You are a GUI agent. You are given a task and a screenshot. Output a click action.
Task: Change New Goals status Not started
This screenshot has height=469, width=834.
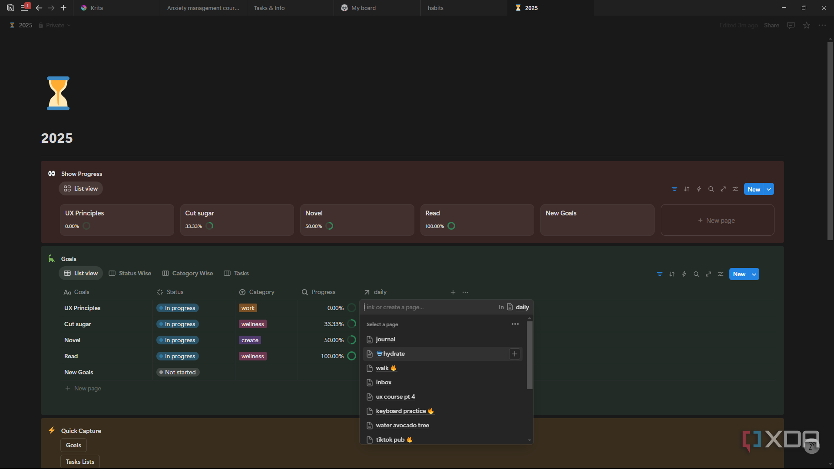178,372
